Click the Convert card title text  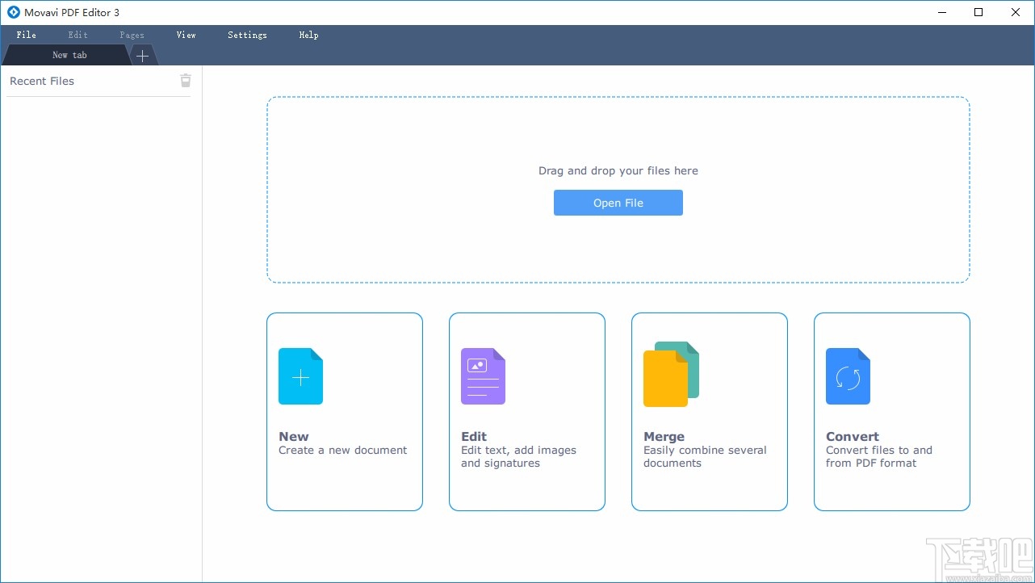[x=853, y=436]
